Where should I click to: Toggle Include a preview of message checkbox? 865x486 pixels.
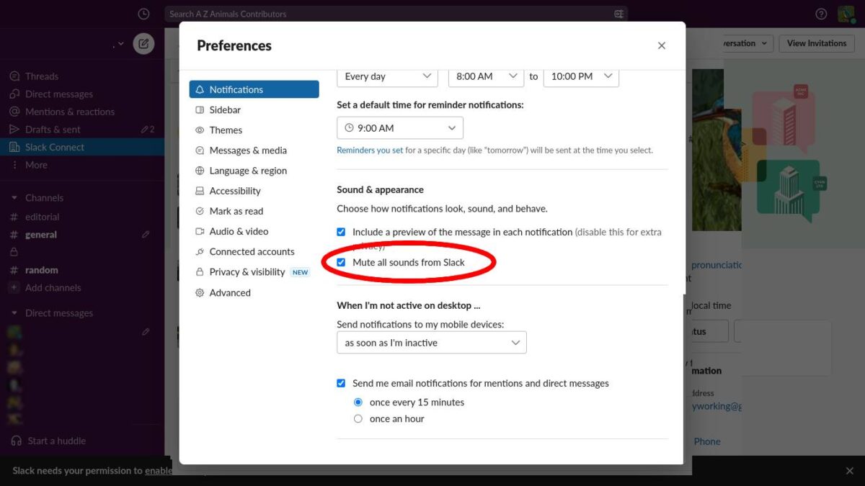click(x=342, y=232)
